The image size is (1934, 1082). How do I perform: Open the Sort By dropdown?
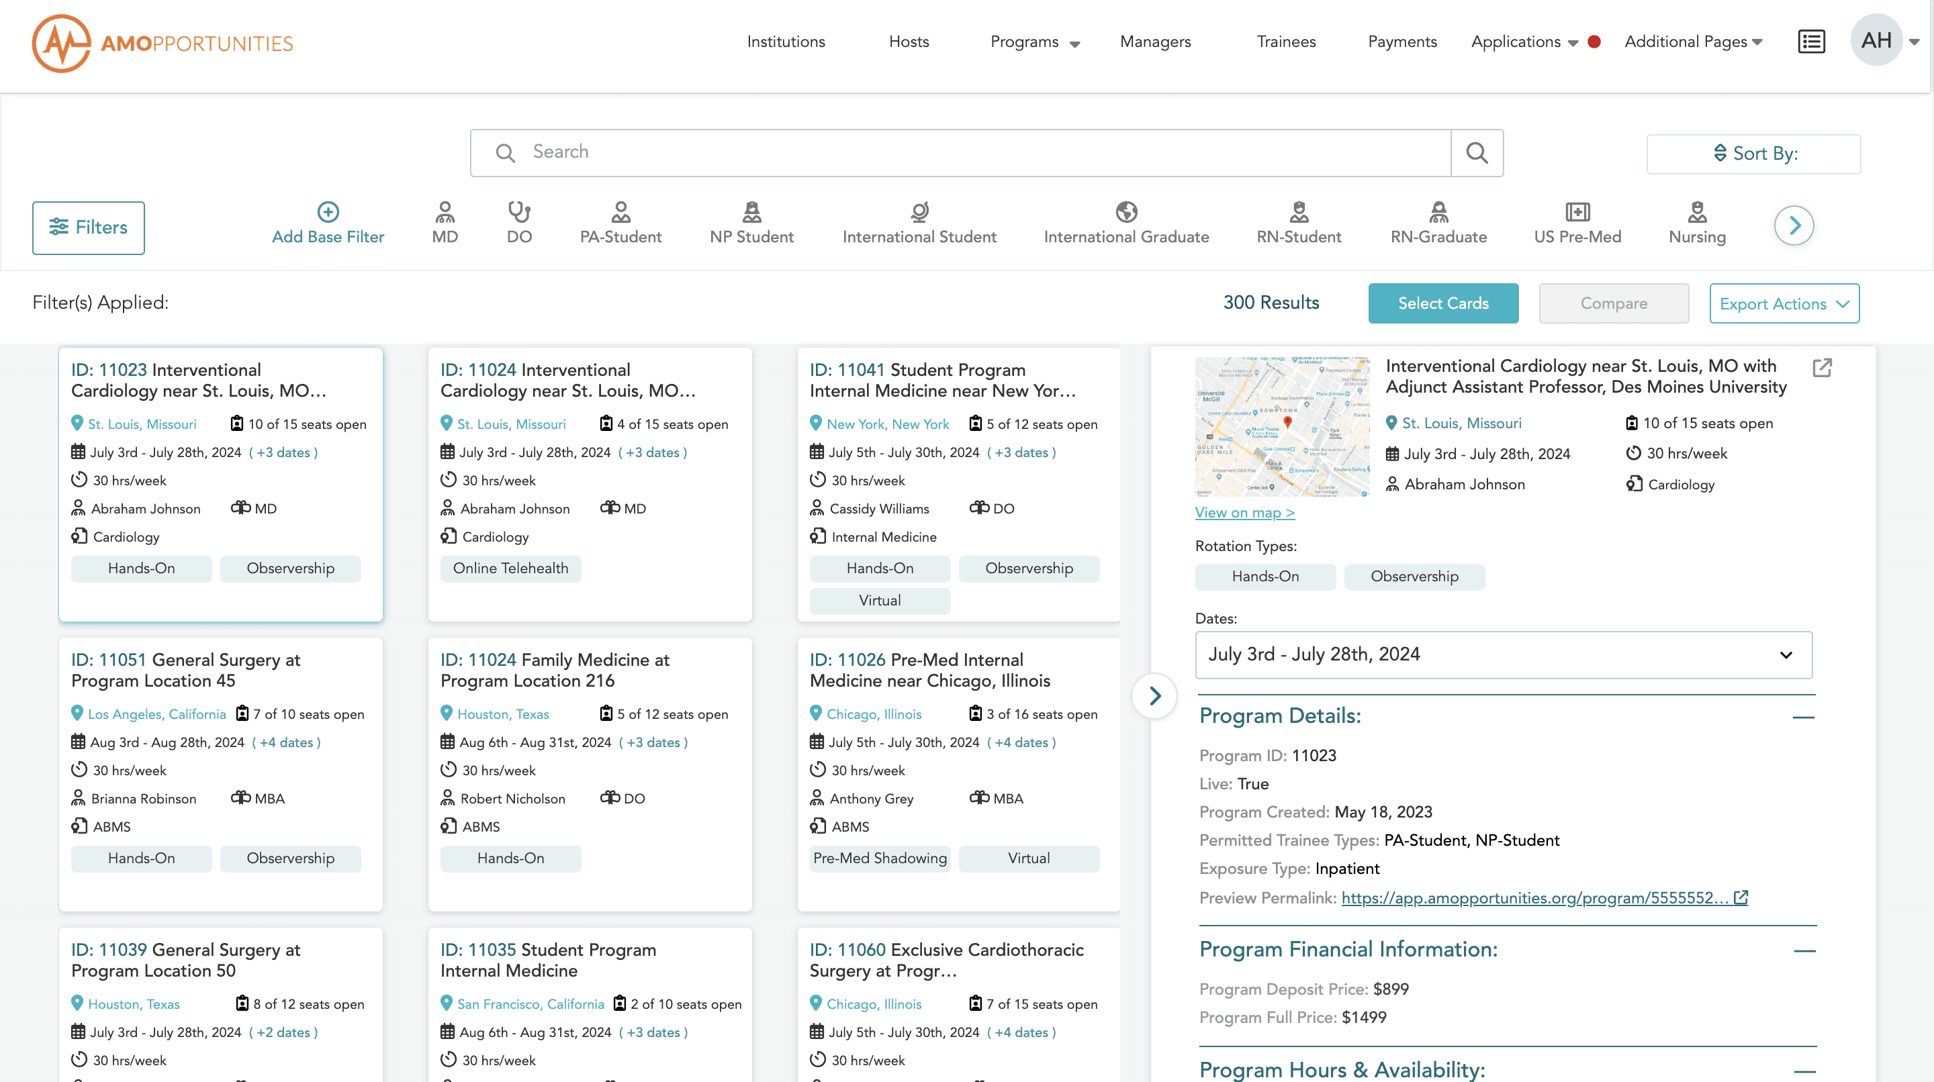(x=1753, y=154)
